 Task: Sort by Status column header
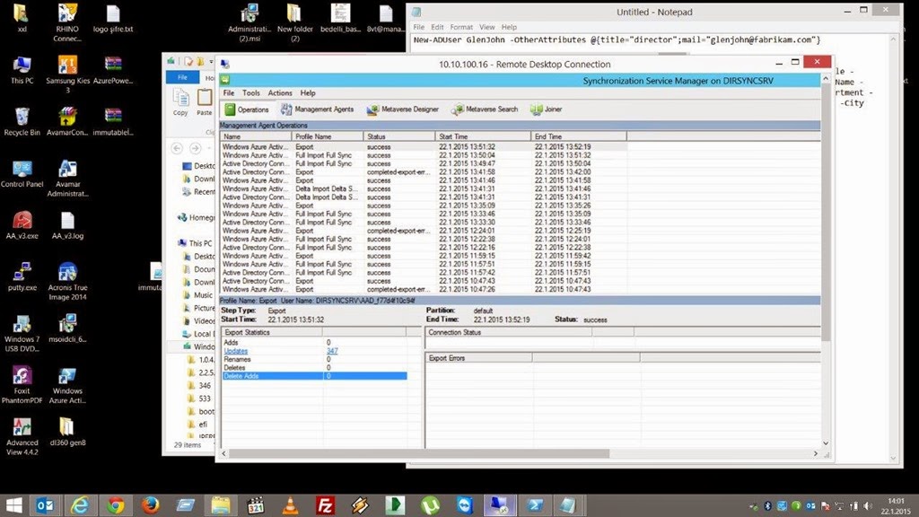tap(399, 136)
